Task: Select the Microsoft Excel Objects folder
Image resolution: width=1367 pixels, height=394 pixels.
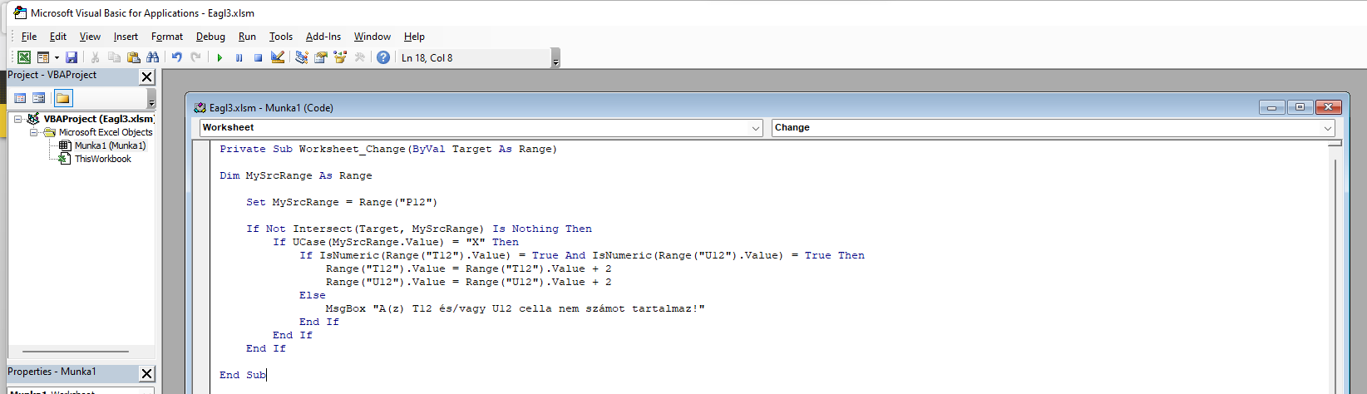Action: 106,132
